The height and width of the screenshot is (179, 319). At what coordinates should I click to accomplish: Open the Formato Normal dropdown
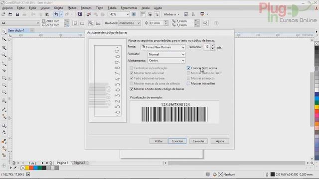pyautogui.click(x=166, y=54)
